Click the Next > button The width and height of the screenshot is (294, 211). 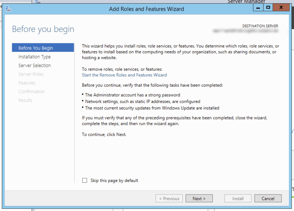point(199,199)
